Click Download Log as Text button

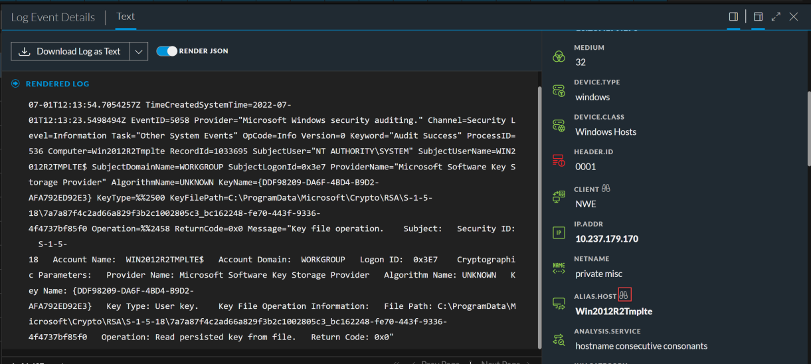point(70,51)
